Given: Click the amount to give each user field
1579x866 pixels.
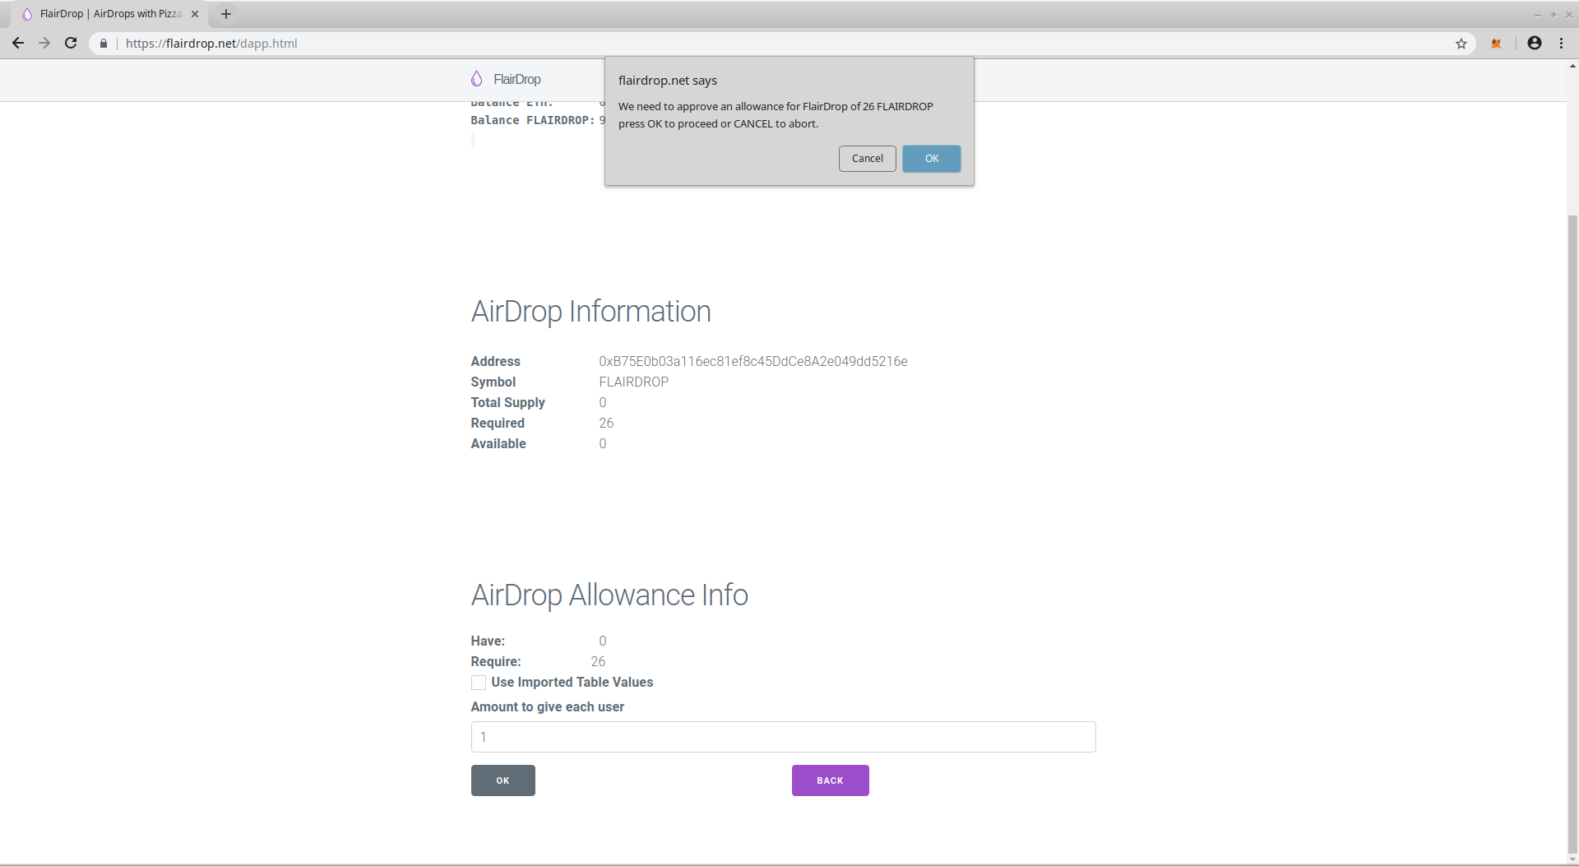Looking at the screenshot, I should (x=783, y=737).
